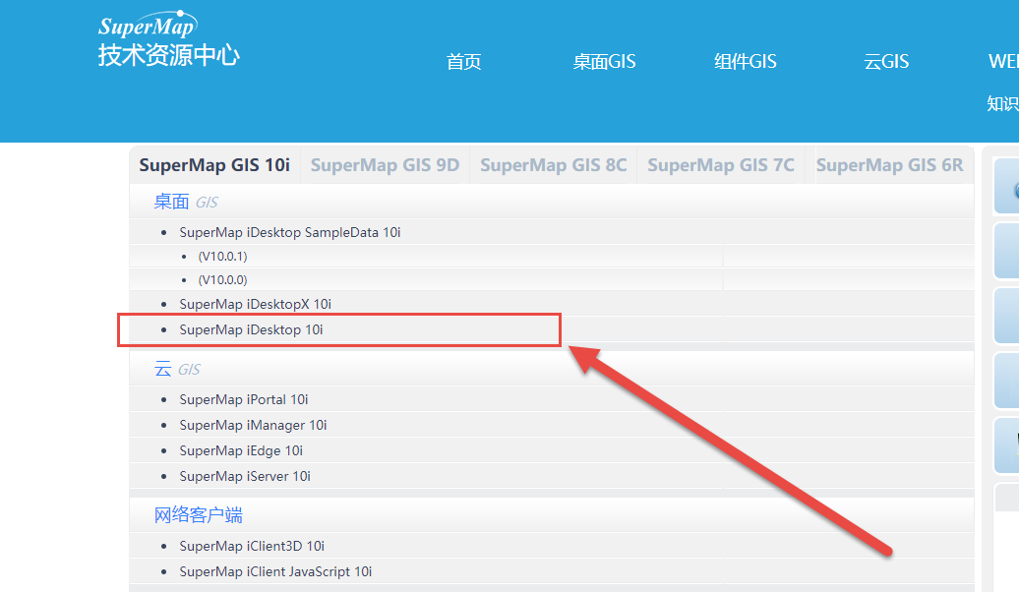Open SuperMap iManager 10i

[253, 425]
